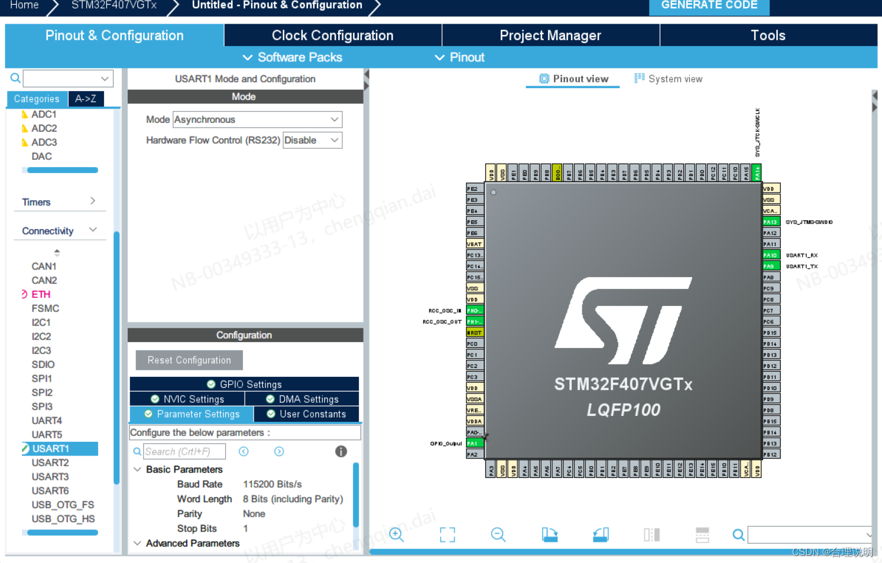Select the USART1 peripheral in the list

point(59,448)
